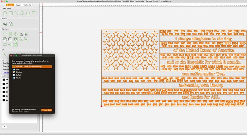Select the 'one nation under God,' text
The width and height of the screenshot is (247, 135).
coord(204,74)
